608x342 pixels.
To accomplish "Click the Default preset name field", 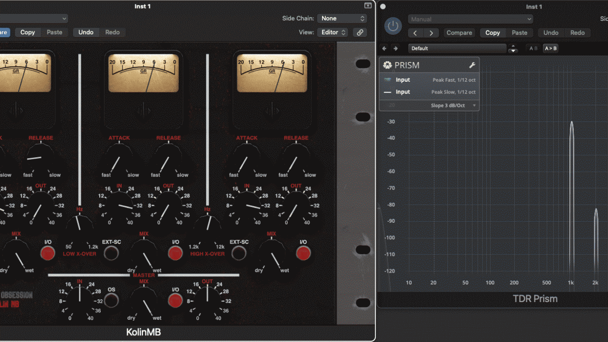I will click(457, 48).
